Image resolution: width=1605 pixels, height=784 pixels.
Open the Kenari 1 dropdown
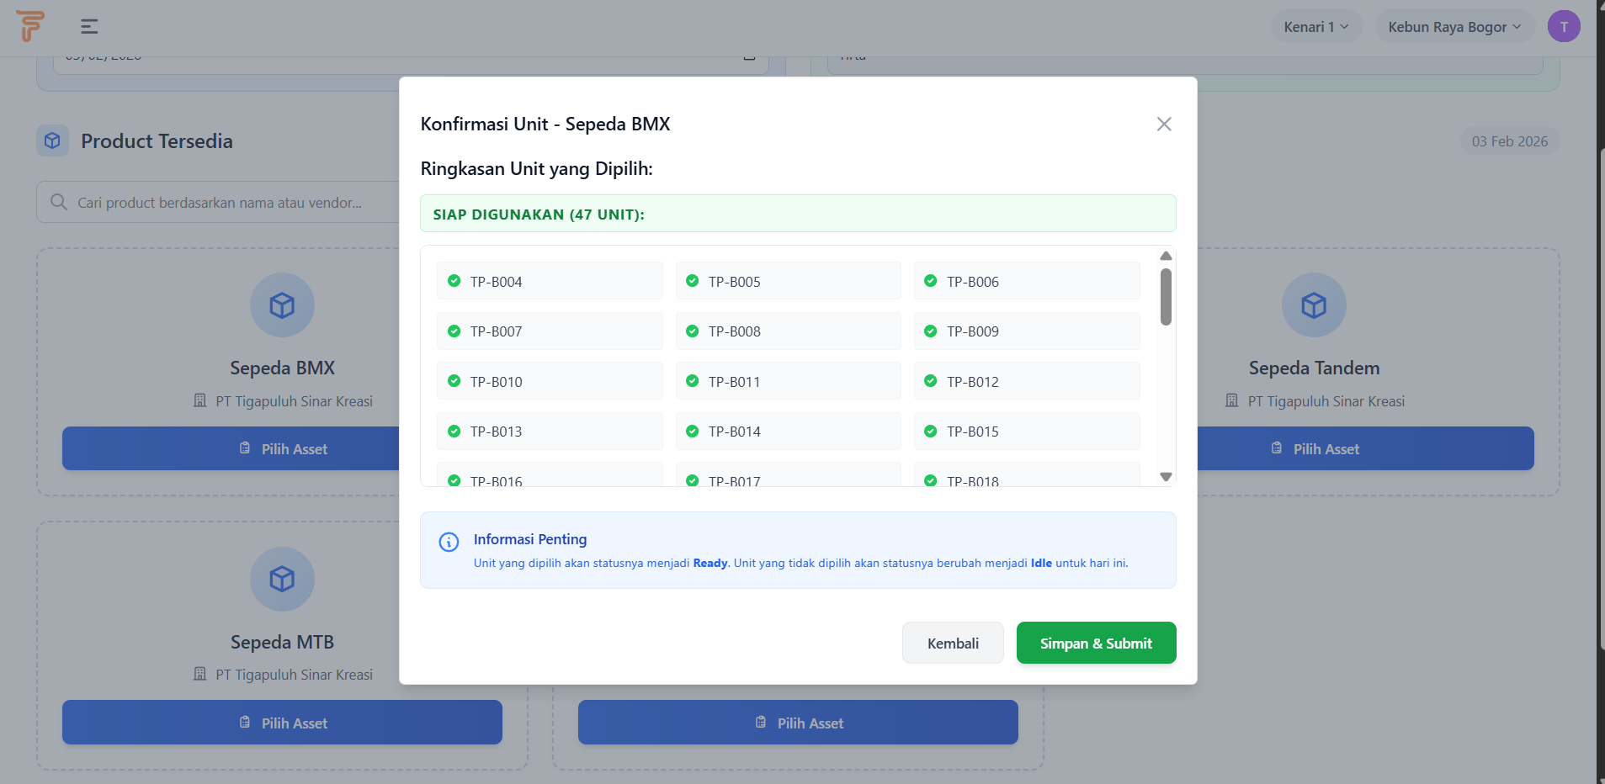(1315, 27)
